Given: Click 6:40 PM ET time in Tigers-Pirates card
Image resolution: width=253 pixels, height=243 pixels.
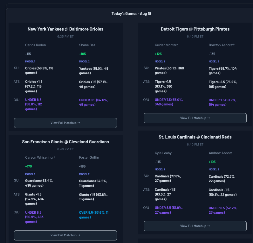Looking at the screenshot, I should click(195, 37).
